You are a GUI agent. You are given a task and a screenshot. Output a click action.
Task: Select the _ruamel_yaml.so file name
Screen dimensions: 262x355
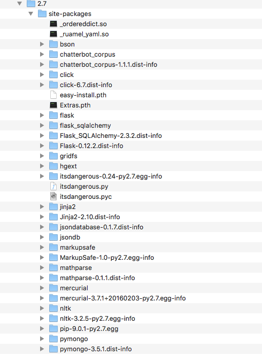click(x=84, y=34)
